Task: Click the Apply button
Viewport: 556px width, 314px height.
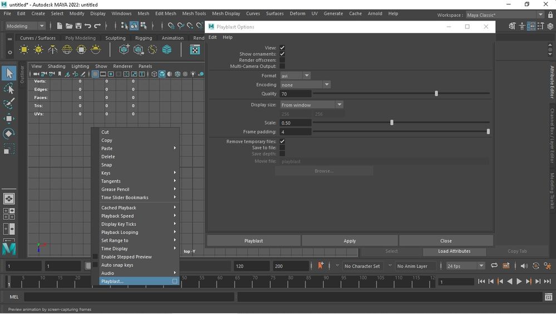Action: [x=350, y=241]
